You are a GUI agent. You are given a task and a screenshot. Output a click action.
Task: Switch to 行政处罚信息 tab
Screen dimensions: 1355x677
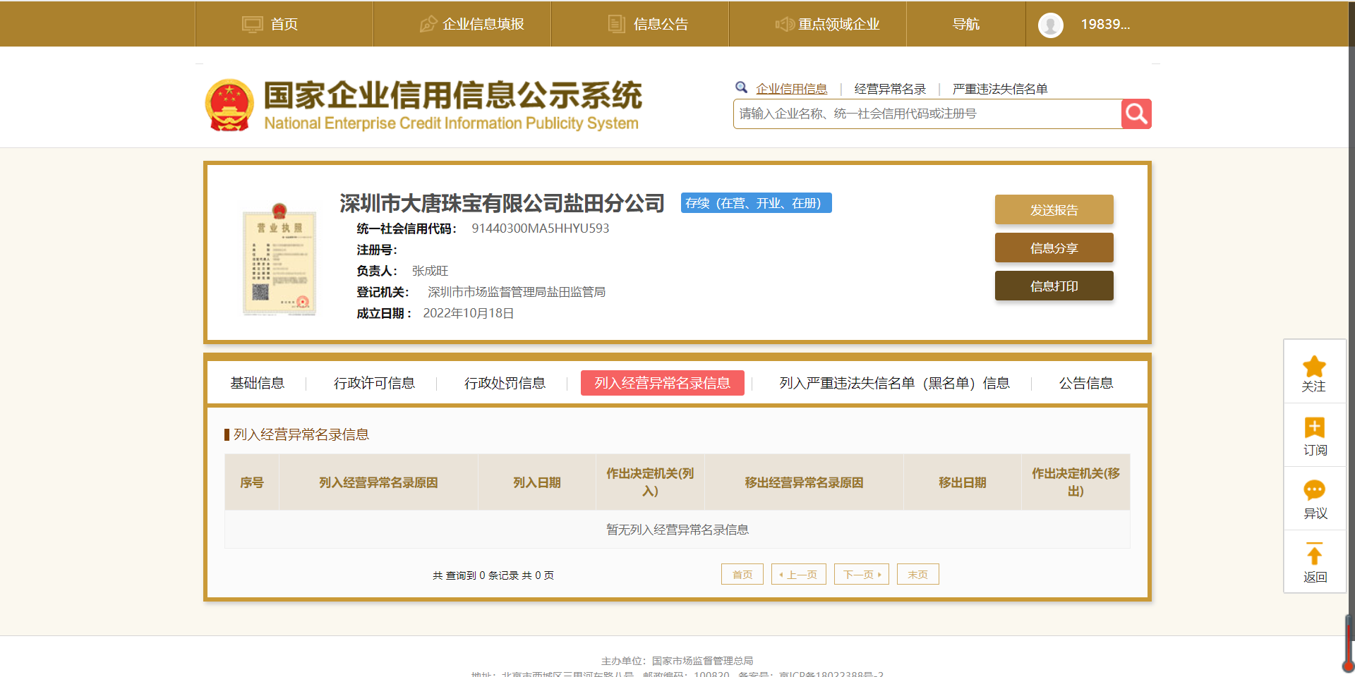coord(505,383)
